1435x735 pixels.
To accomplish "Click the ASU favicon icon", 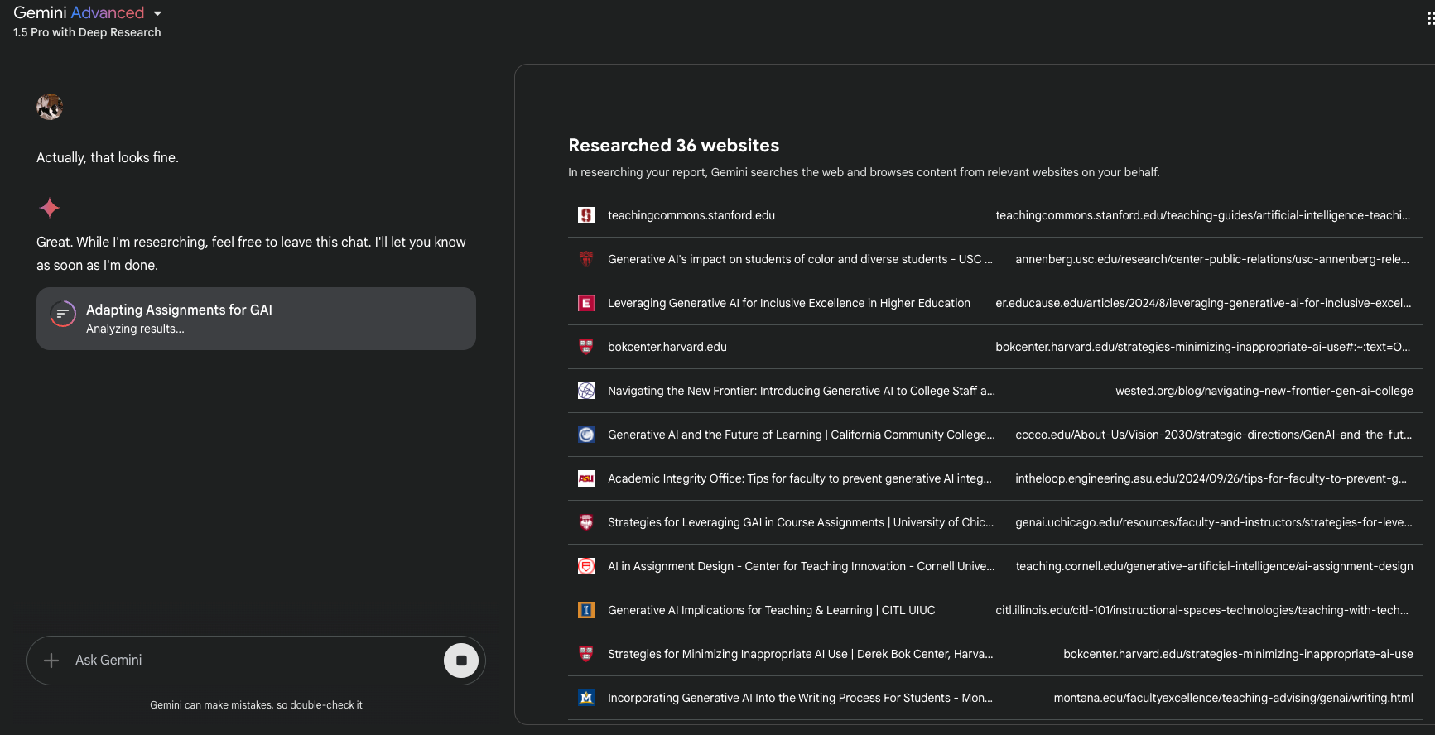I will 586,478.
